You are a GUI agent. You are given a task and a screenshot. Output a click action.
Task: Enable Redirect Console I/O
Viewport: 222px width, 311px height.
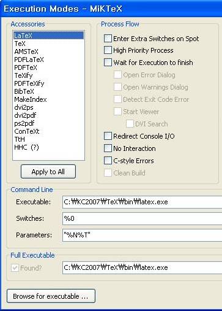[x=108, y=136]
